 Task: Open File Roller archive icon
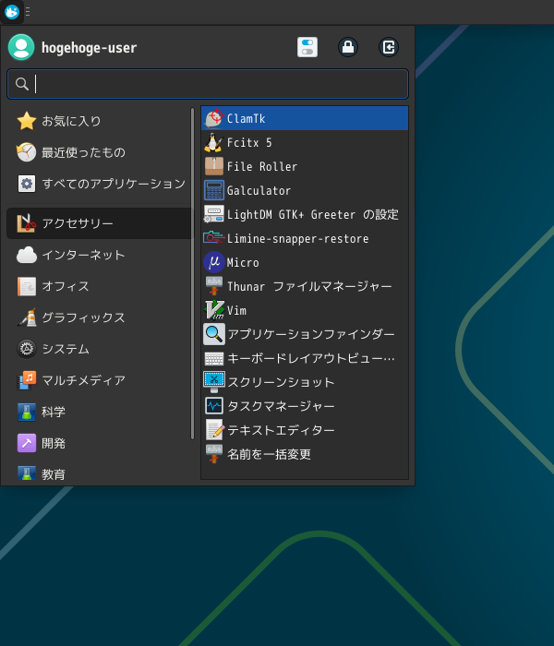214,166
